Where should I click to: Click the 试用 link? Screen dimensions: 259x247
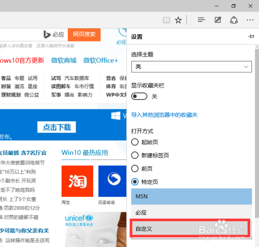pos(33,78)
